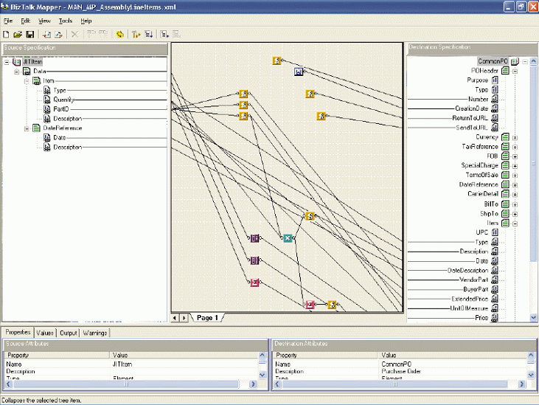
Task: Click the Expand Tree Items toolbar icon
Action: coord(164,34)
